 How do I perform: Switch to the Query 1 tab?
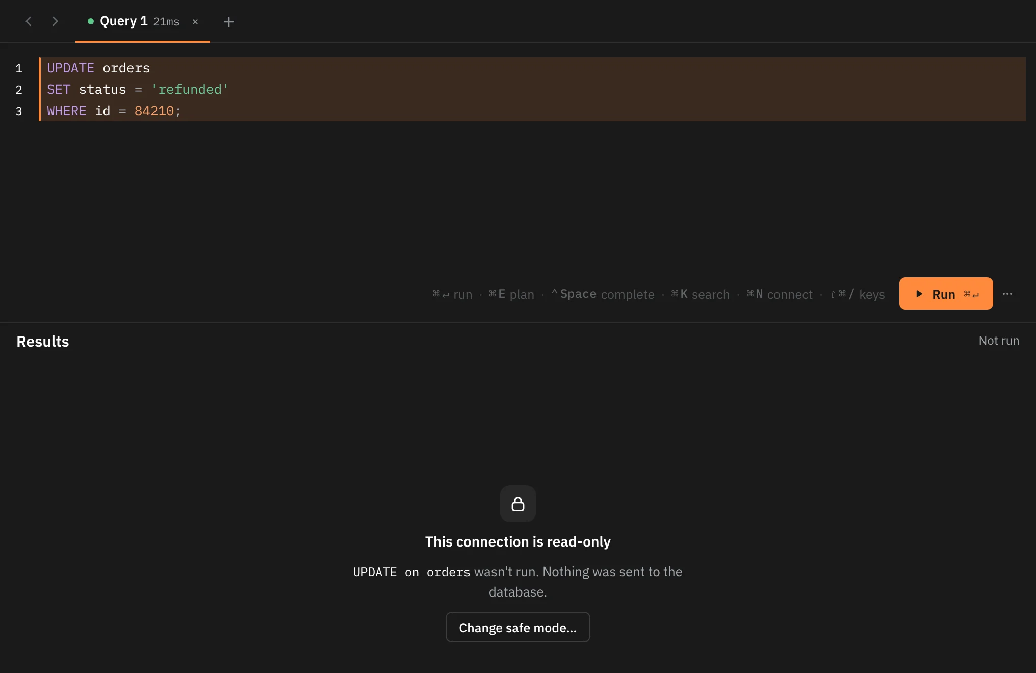pyautogui.click(x=143, y=21)
